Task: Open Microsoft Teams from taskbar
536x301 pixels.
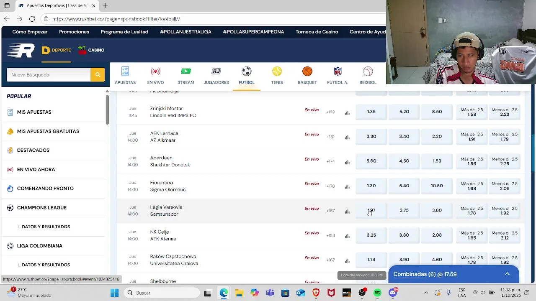Action: (x=270, y=293)
